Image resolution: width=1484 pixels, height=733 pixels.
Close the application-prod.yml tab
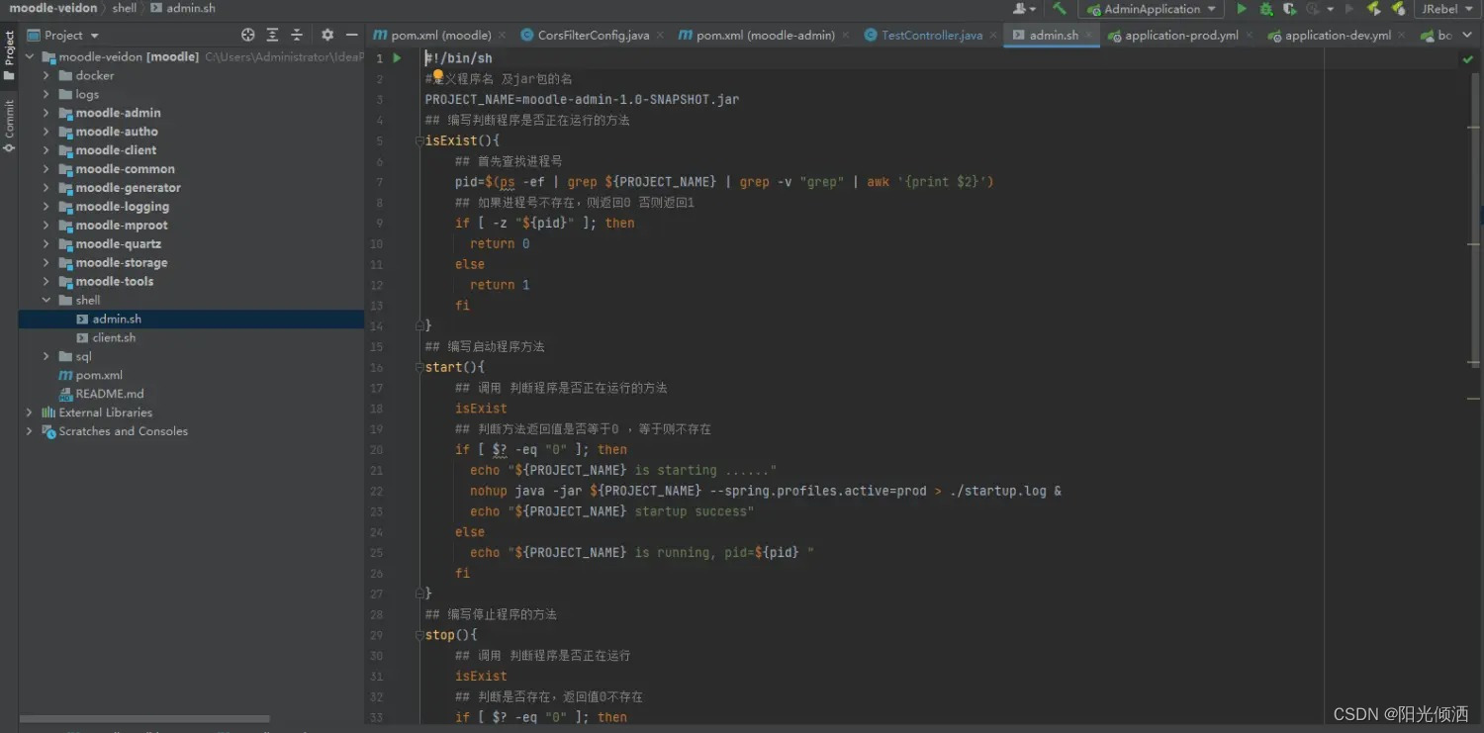pyautogui.click(x=1249, y=35)
